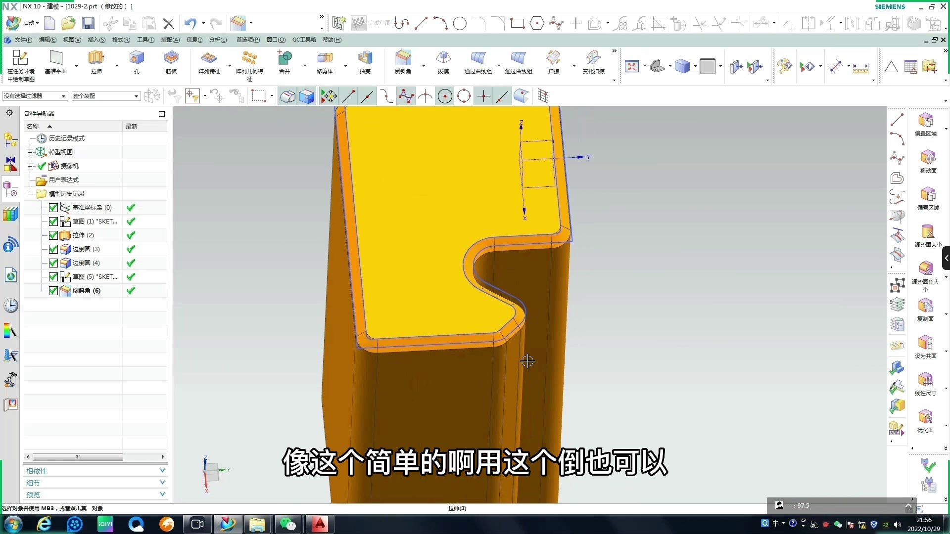Open the 分析(L) menu
This screenshot has height=534, width=950.
(218, 40)
